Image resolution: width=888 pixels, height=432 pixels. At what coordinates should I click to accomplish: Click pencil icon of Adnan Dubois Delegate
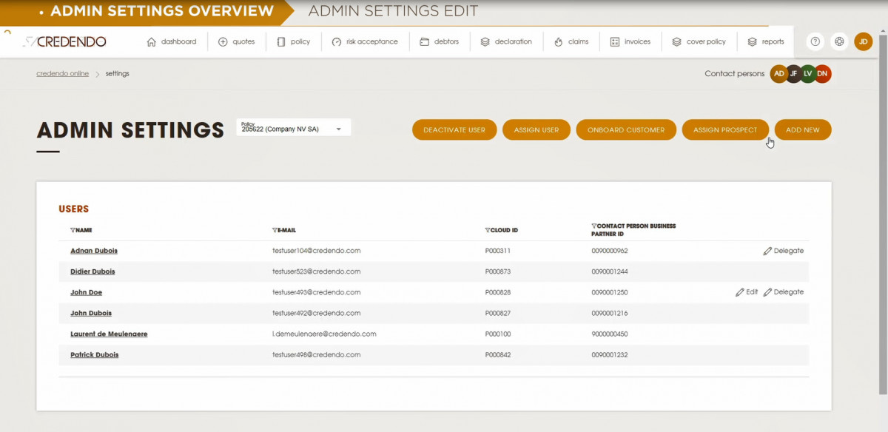767,251
